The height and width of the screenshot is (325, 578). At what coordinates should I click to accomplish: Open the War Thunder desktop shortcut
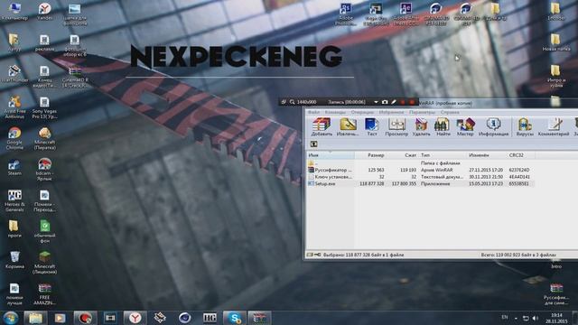point(14,73)
